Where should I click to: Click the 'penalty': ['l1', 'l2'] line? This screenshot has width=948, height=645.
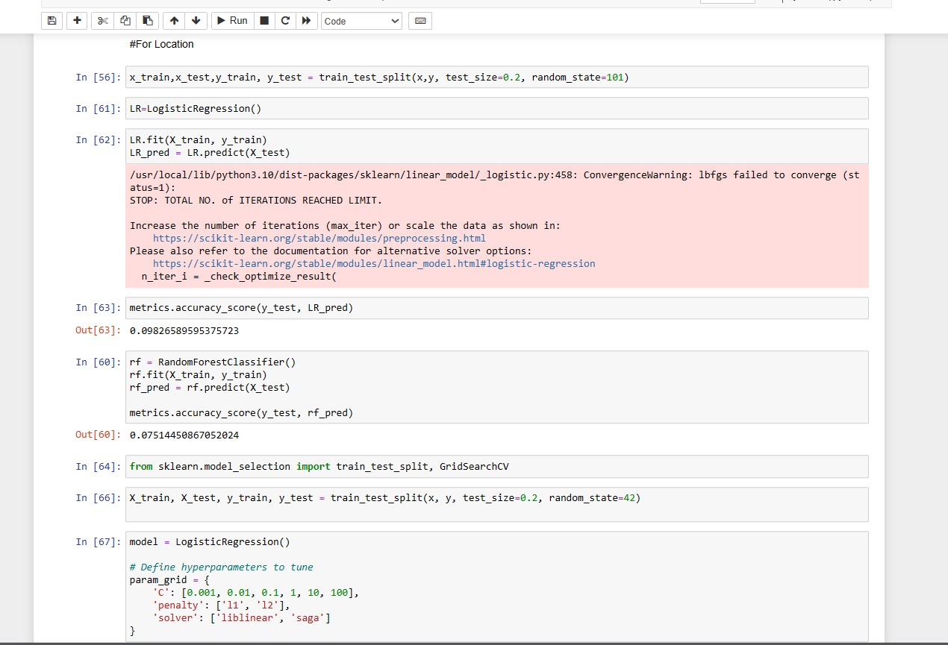click(x=221, y=605)
